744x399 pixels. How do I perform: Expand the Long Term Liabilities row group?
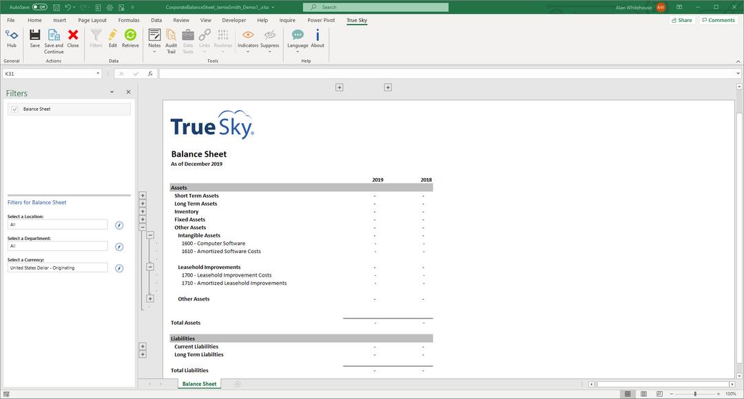click(143, 354)
